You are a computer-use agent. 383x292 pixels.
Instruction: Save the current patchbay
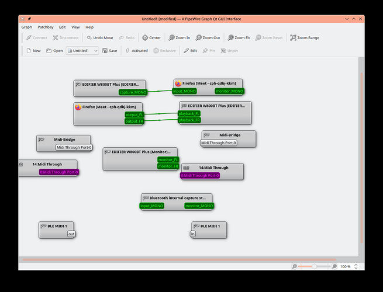point(110,51)
